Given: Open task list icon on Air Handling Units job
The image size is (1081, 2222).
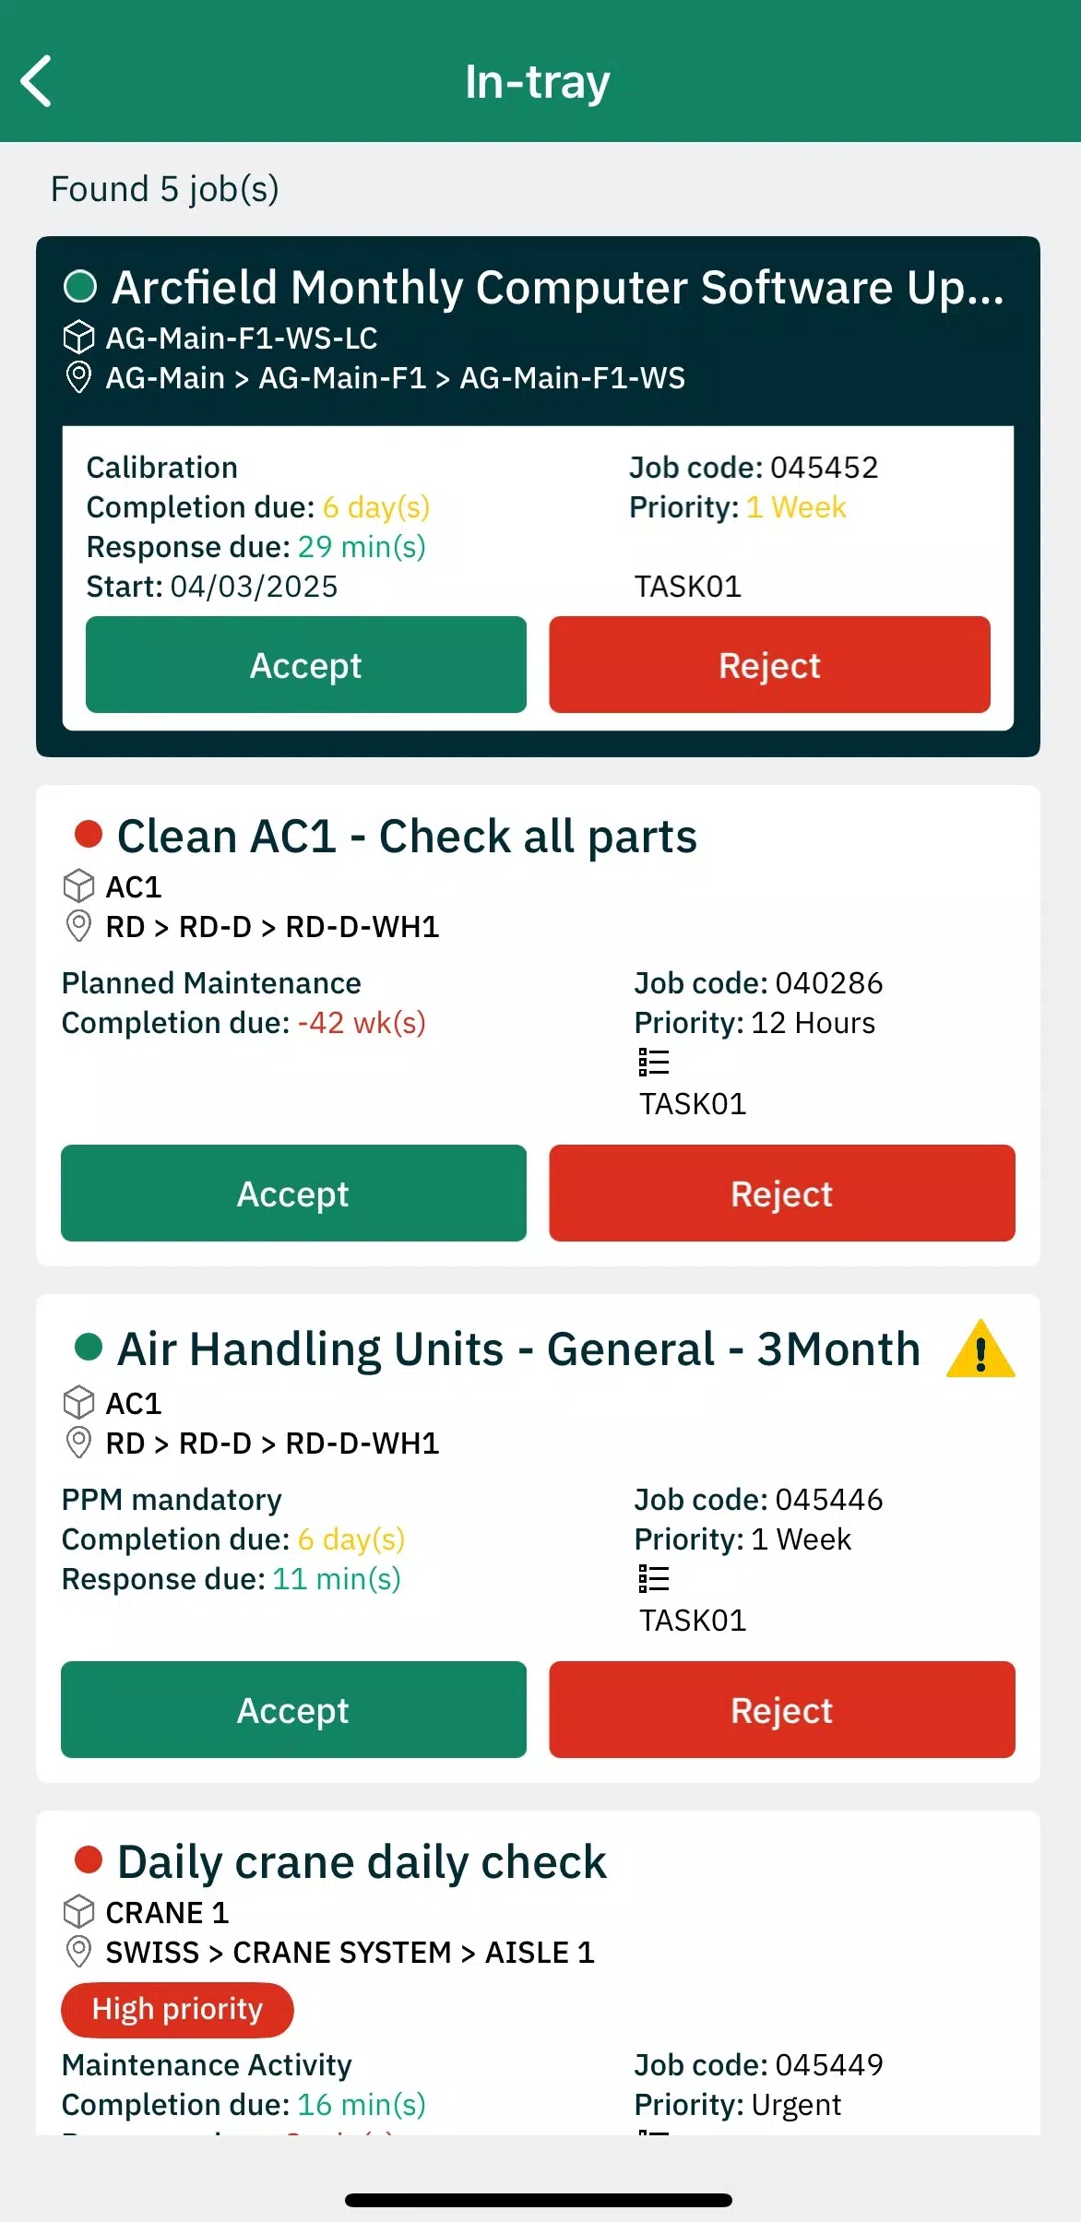Looking at the screenshot, I should click(654, 1579).
